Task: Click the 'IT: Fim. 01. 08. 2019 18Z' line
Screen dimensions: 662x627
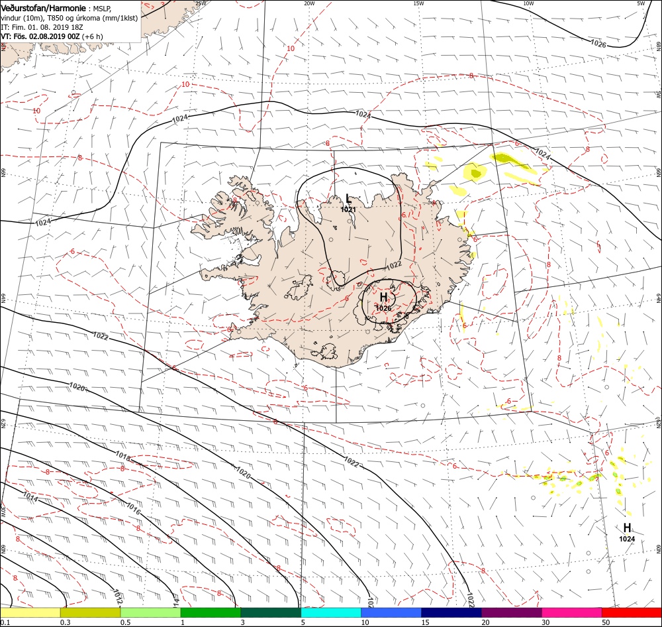Action: click(x=42, y=27)
